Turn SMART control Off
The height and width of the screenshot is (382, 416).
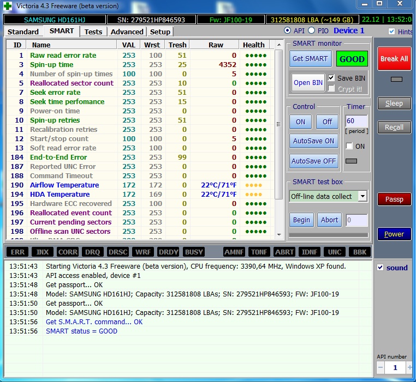tap(327, 122)
